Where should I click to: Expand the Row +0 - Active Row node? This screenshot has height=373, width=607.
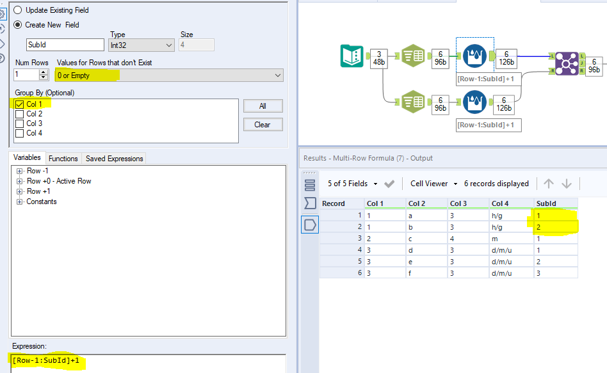pyautogui.click(x=20, y=181)
